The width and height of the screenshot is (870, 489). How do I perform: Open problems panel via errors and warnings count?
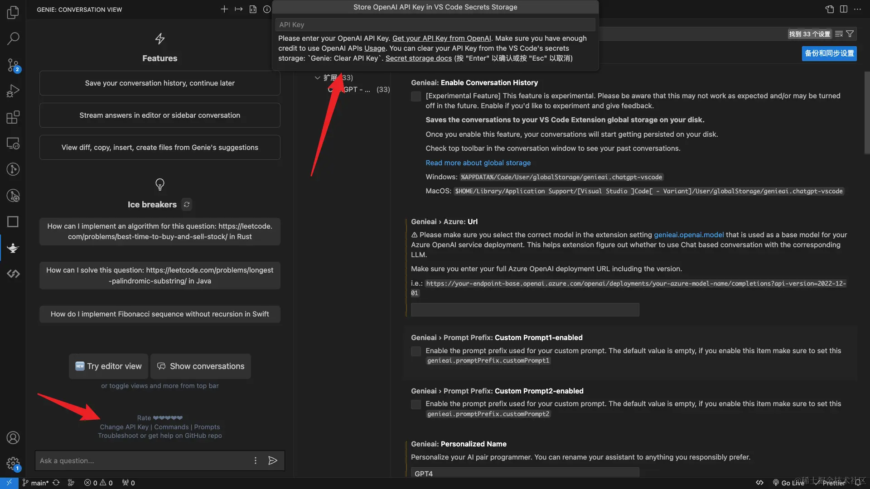pyautogui.click(x=98, y=483)
